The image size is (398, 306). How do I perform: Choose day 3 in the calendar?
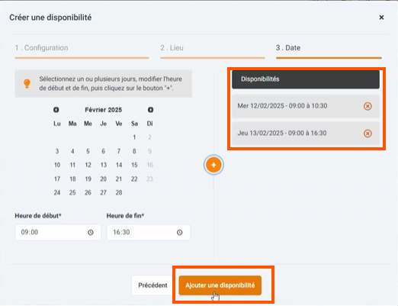click(57, 151)
